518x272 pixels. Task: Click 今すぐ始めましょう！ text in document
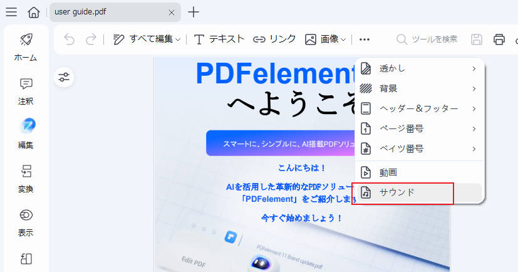click(302, 218)
